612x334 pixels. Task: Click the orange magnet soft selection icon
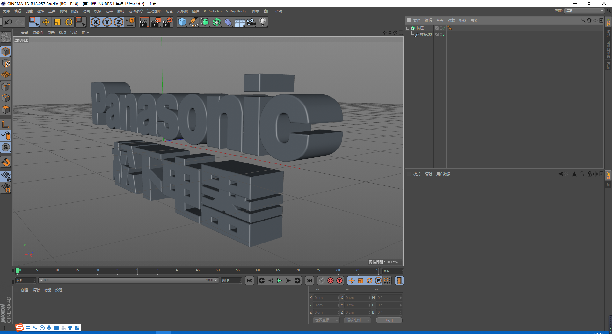[x=6, y=162]
